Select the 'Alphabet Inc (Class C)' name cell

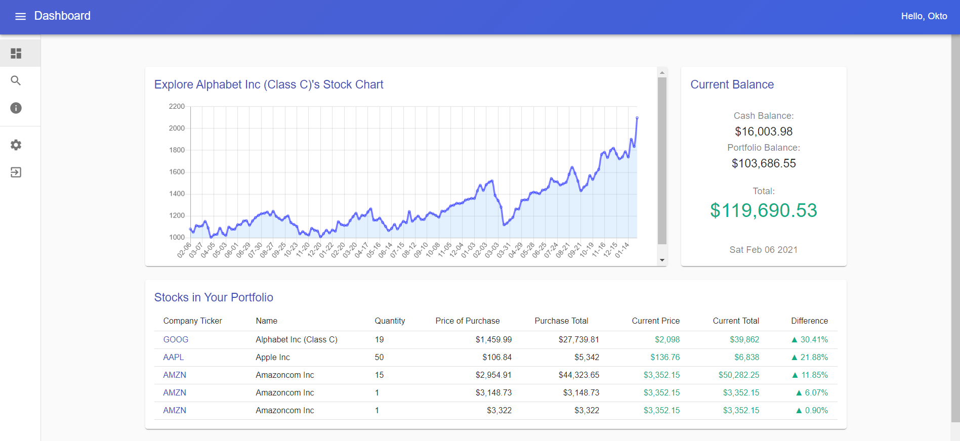(297, 340)
